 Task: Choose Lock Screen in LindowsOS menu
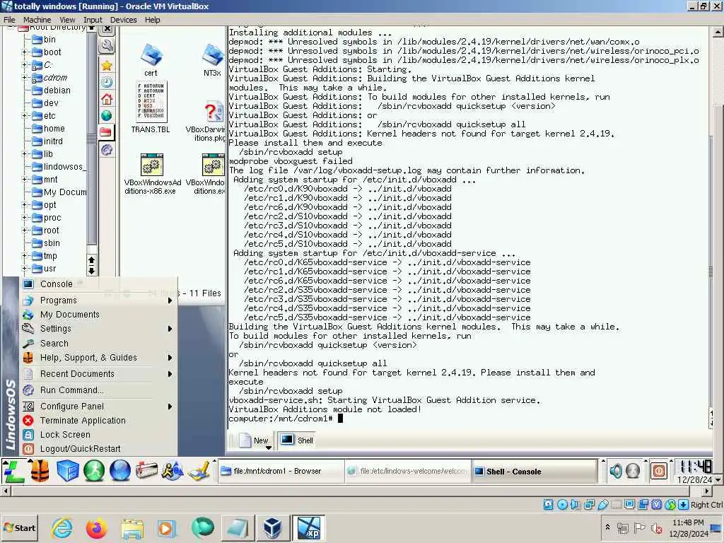coord(98,435)
